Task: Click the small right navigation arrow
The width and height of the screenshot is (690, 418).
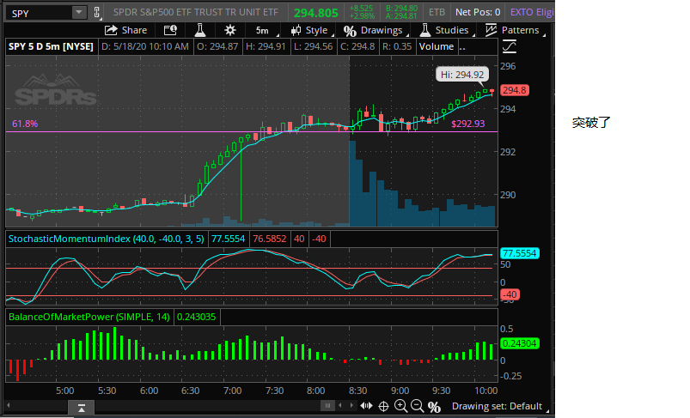Action: coord(351,406)
